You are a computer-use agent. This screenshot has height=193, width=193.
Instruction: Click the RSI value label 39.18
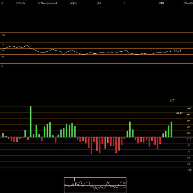coord(178,51)
